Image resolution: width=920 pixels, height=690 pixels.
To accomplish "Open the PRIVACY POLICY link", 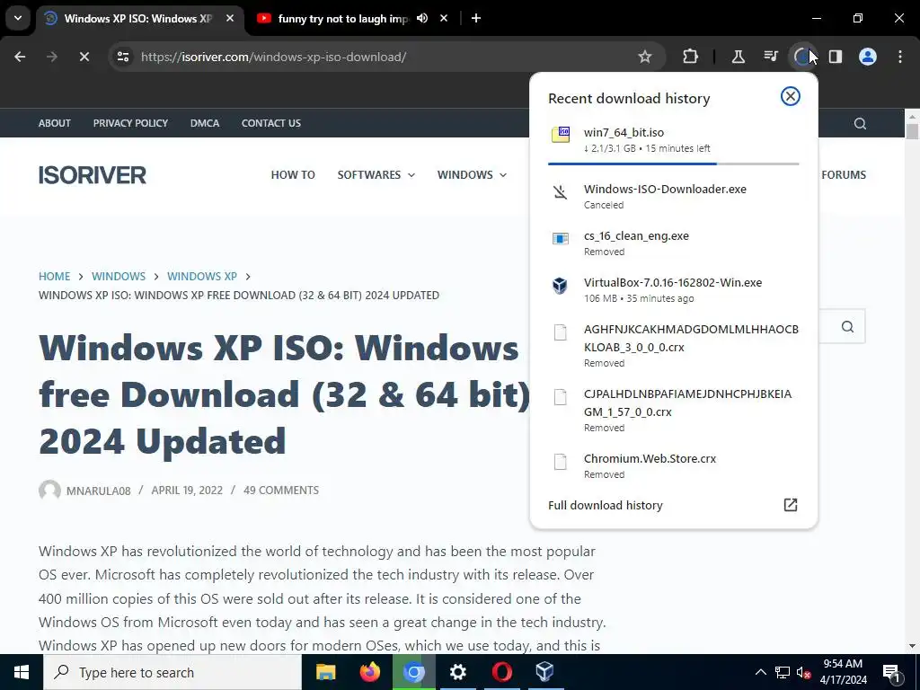I will coord(130,123).
